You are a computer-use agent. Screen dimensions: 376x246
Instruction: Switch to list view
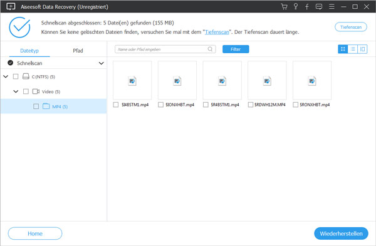coord(353,49)
